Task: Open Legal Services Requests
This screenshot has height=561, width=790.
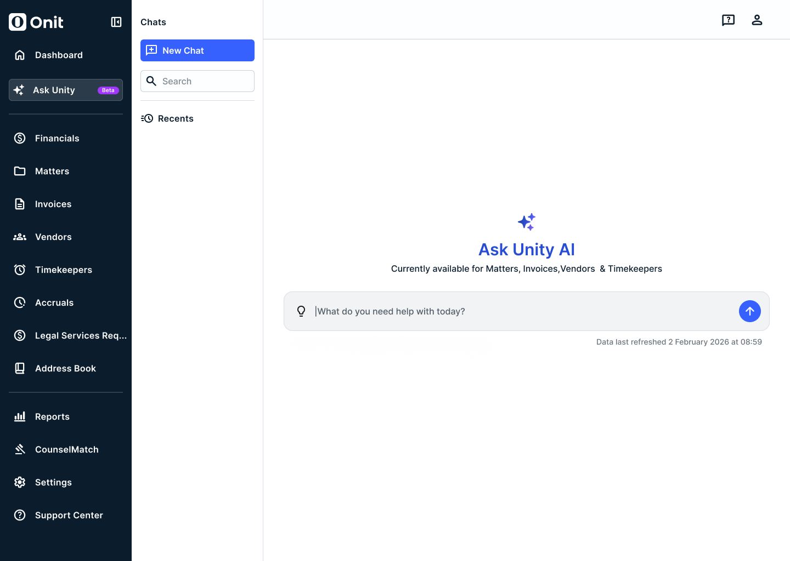Action: coord(81,335)
